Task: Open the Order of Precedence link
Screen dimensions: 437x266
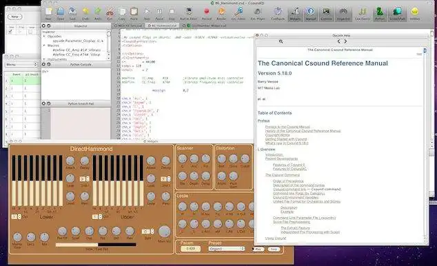Action: (x=288, y=181)
